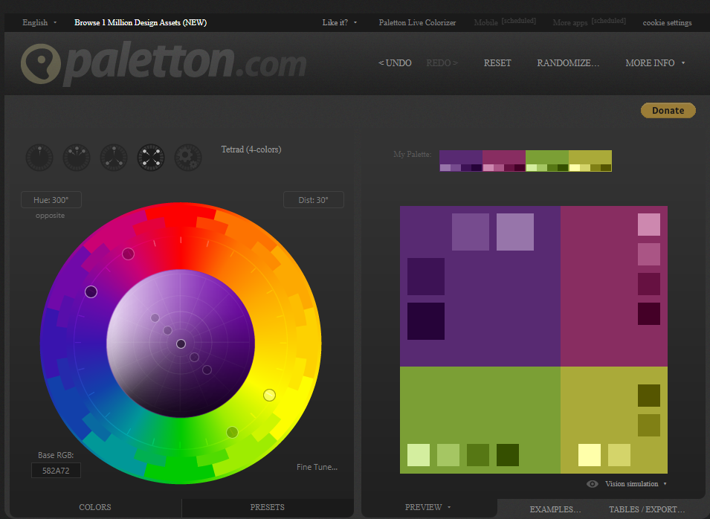Click the yellow hue dot on color wheel
The height and width of the screenshot is (519, 710).
click(269, 395)
